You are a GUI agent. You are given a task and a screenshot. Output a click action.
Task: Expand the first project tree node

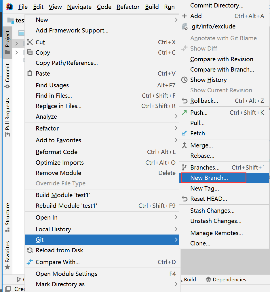(x=17, y=44)
